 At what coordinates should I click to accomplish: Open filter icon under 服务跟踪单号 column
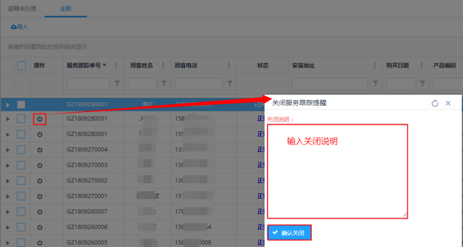click(117, 83)
